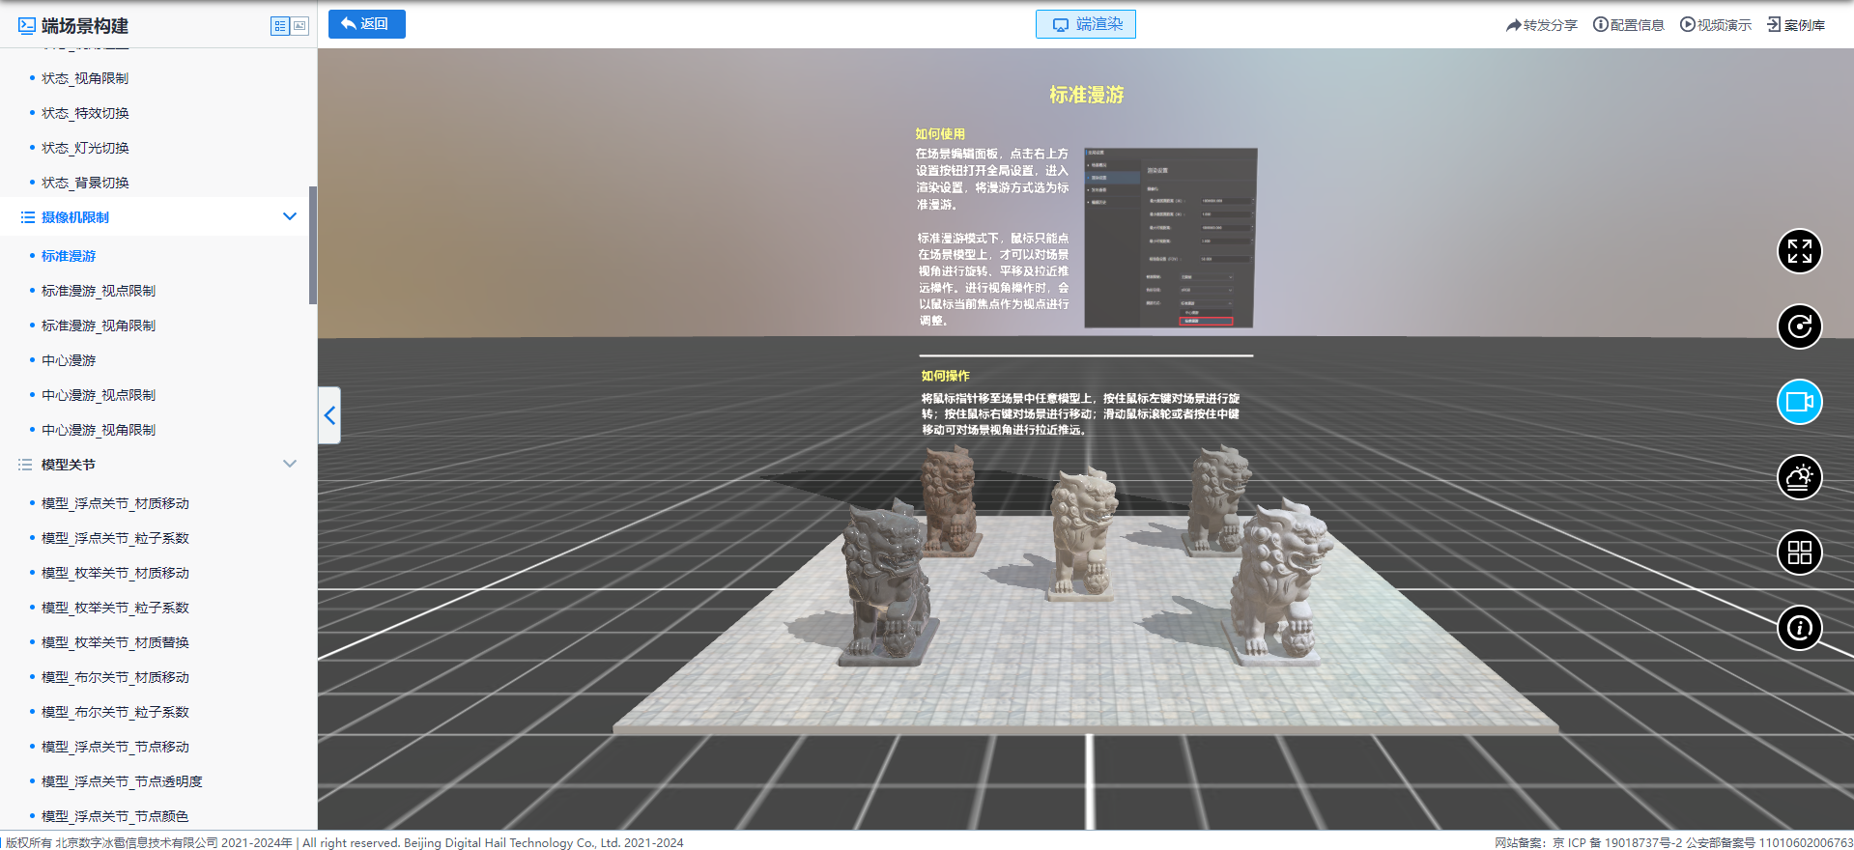Open 模型_枚举关节_材质移动 item
This screenshot has height=850, width=1854.
[115, 573]
